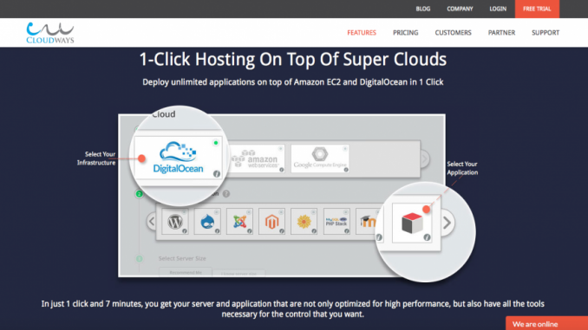Image resolution: width=588 pixels, height=330 pixels.
Task: Start the Free Trial
Action: point(537,9)
